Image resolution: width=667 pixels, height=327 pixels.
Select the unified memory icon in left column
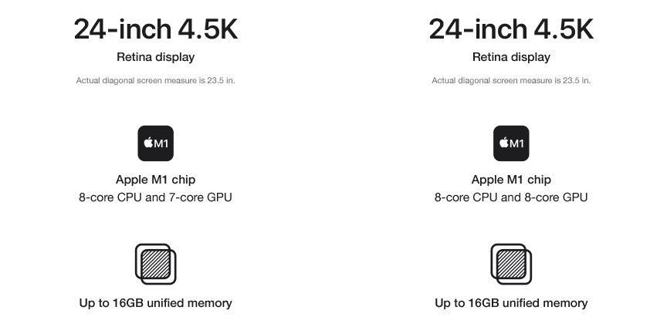pyautogui.click(x=156, y=264)
